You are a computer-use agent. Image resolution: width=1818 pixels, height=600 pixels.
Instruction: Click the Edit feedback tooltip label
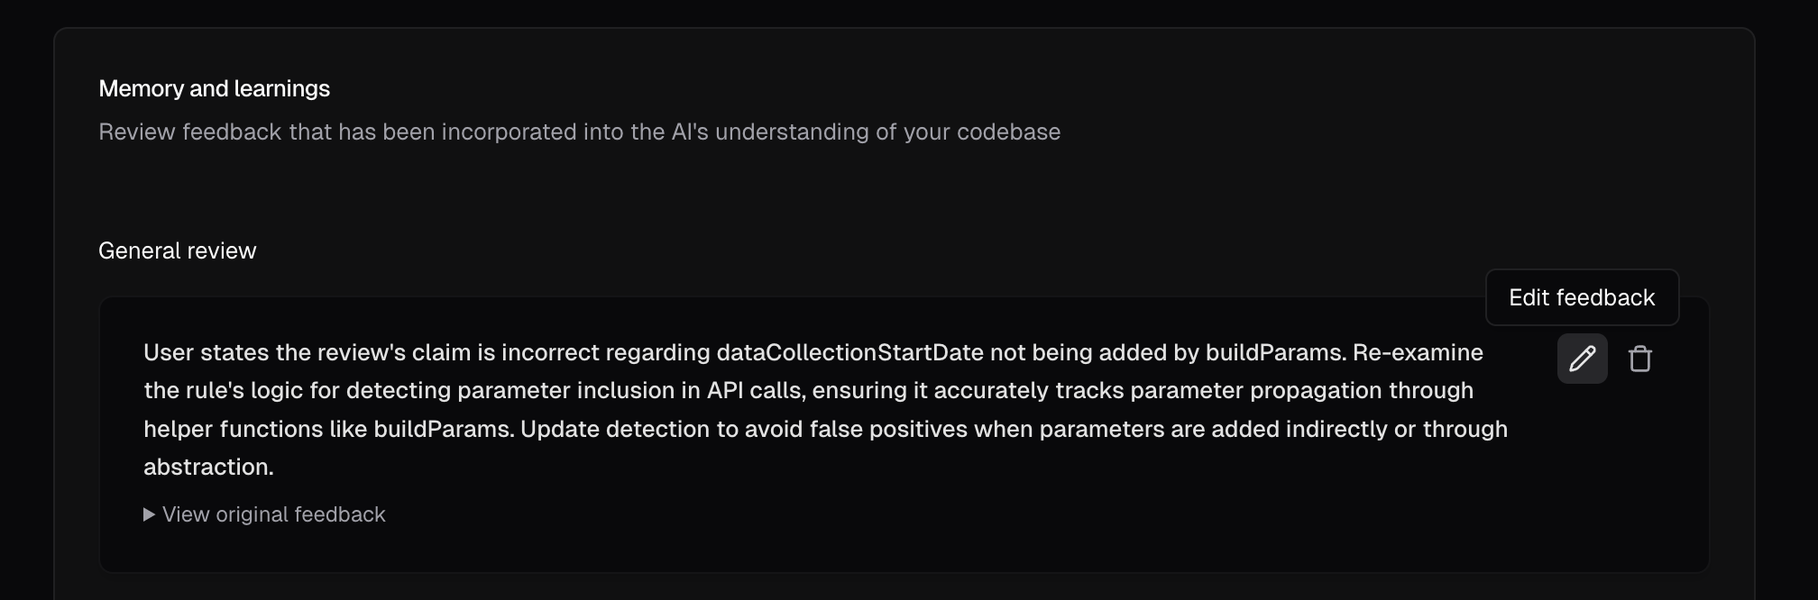tap(1582, 297)
